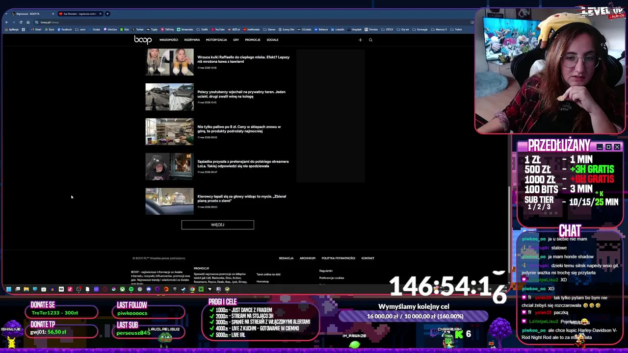Screen dimensions: 628x353
Task: Open the Twitter bookmark
Action: click(x=138, y=29)
